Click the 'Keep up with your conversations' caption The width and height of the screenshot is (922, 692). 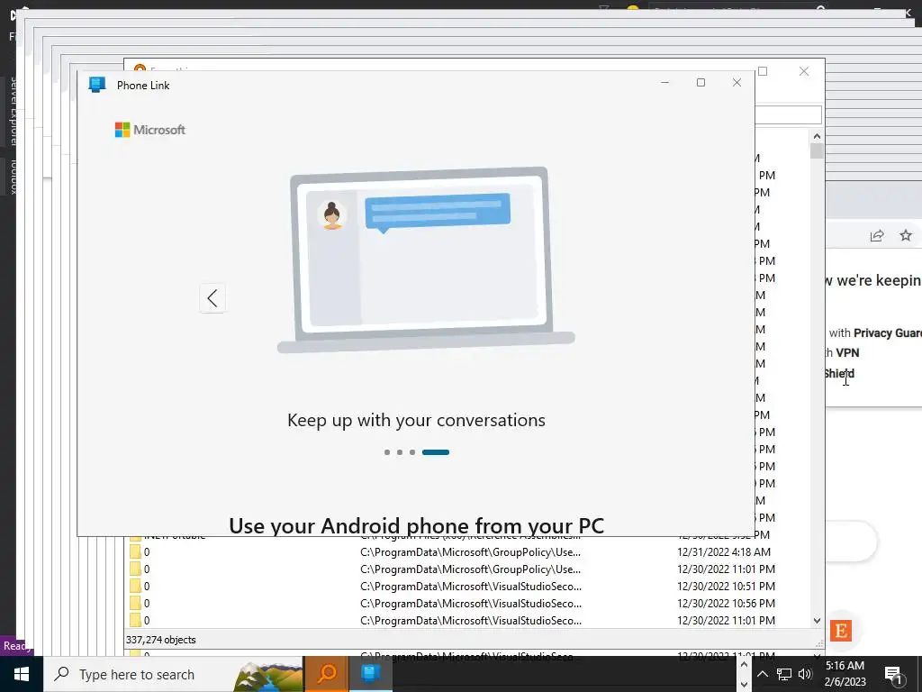[416, 420]
